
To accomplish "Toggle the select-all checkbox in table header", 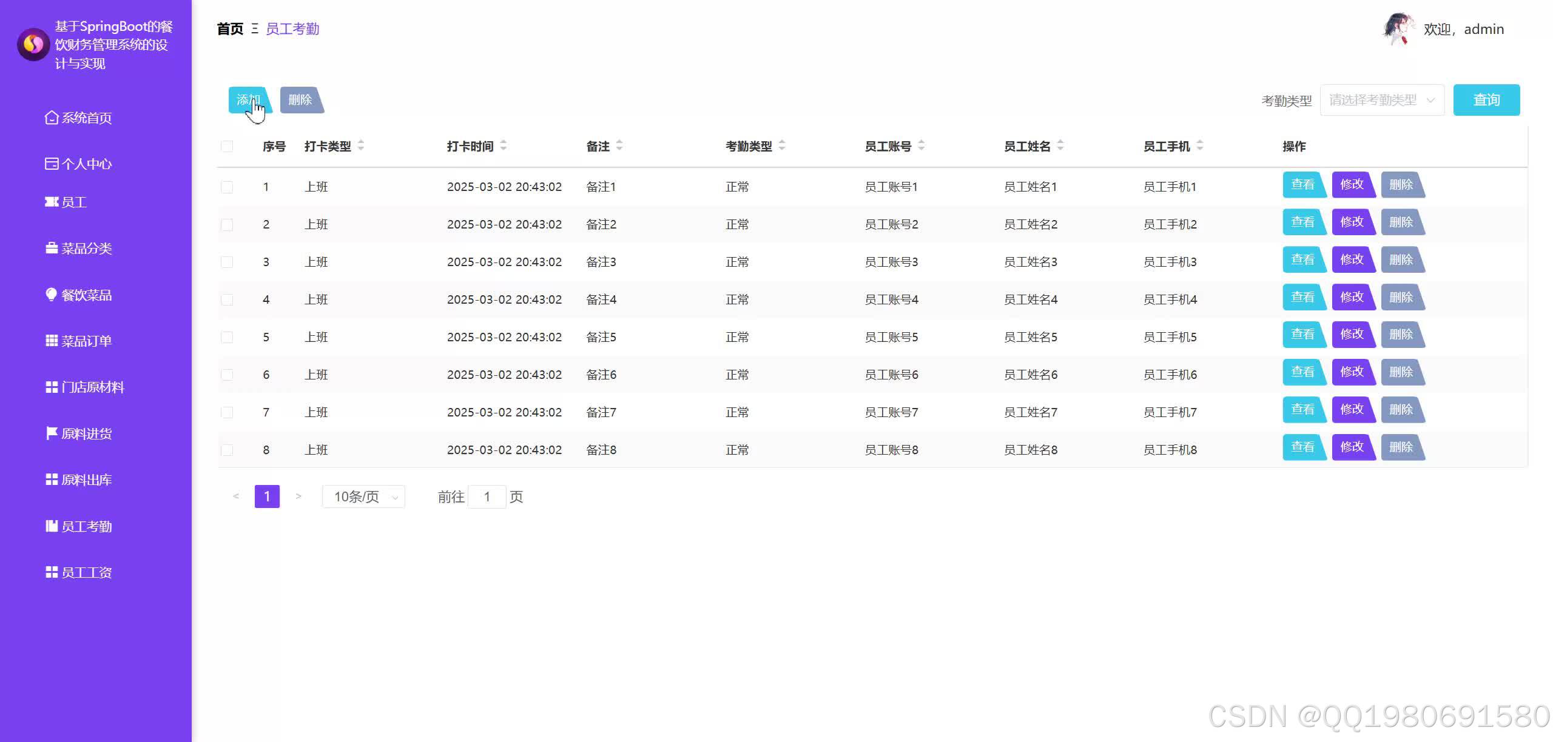I will coord(227,146).
